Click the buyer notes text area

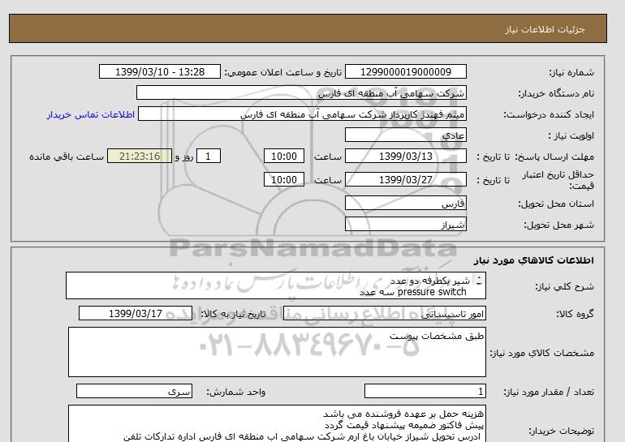[277, 423]
